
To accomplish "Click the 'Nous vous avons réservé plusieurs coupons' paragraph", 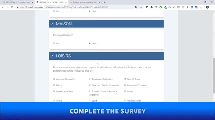I will click(x=102, y=69).
